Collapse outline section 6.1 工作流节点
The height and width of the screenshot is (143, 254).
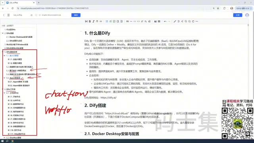[4, 93]
